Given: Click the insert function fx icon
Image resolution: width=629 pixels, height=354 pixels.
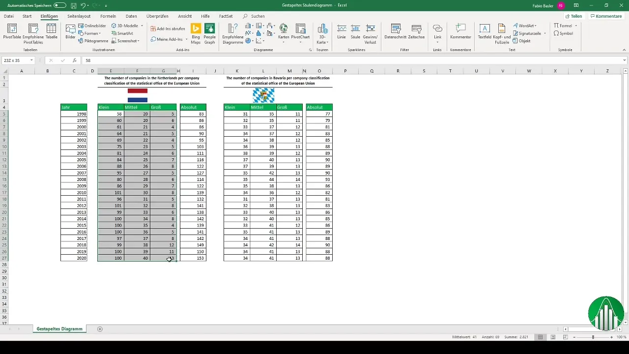Looking at the screenshot, I should click(74, 60).
